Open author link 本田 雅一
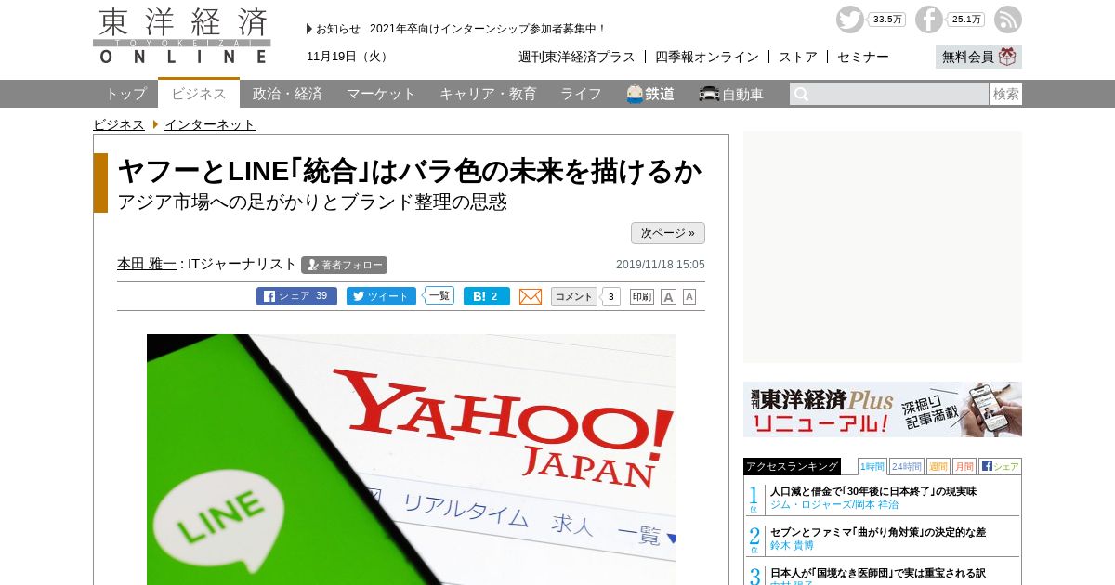This screenshot has width=1115, height=585. pyautogui.click(x=147, y=264)
